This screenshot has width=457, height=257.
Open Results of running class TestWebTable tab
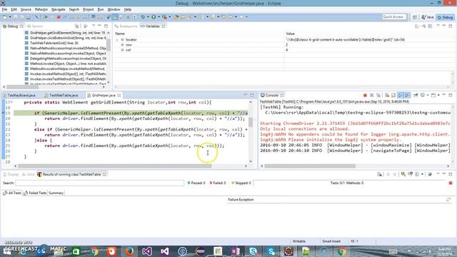point(71,174)
